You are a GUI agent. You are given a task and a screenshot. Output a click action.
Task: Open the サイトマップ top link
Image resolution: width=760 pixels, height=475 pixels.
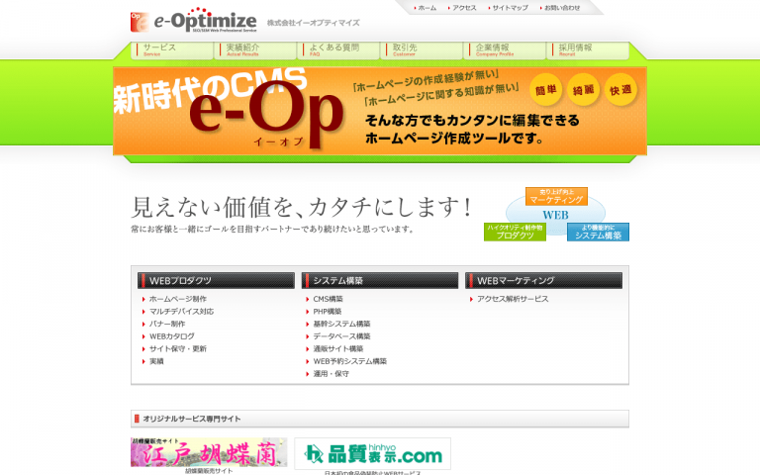510,8
